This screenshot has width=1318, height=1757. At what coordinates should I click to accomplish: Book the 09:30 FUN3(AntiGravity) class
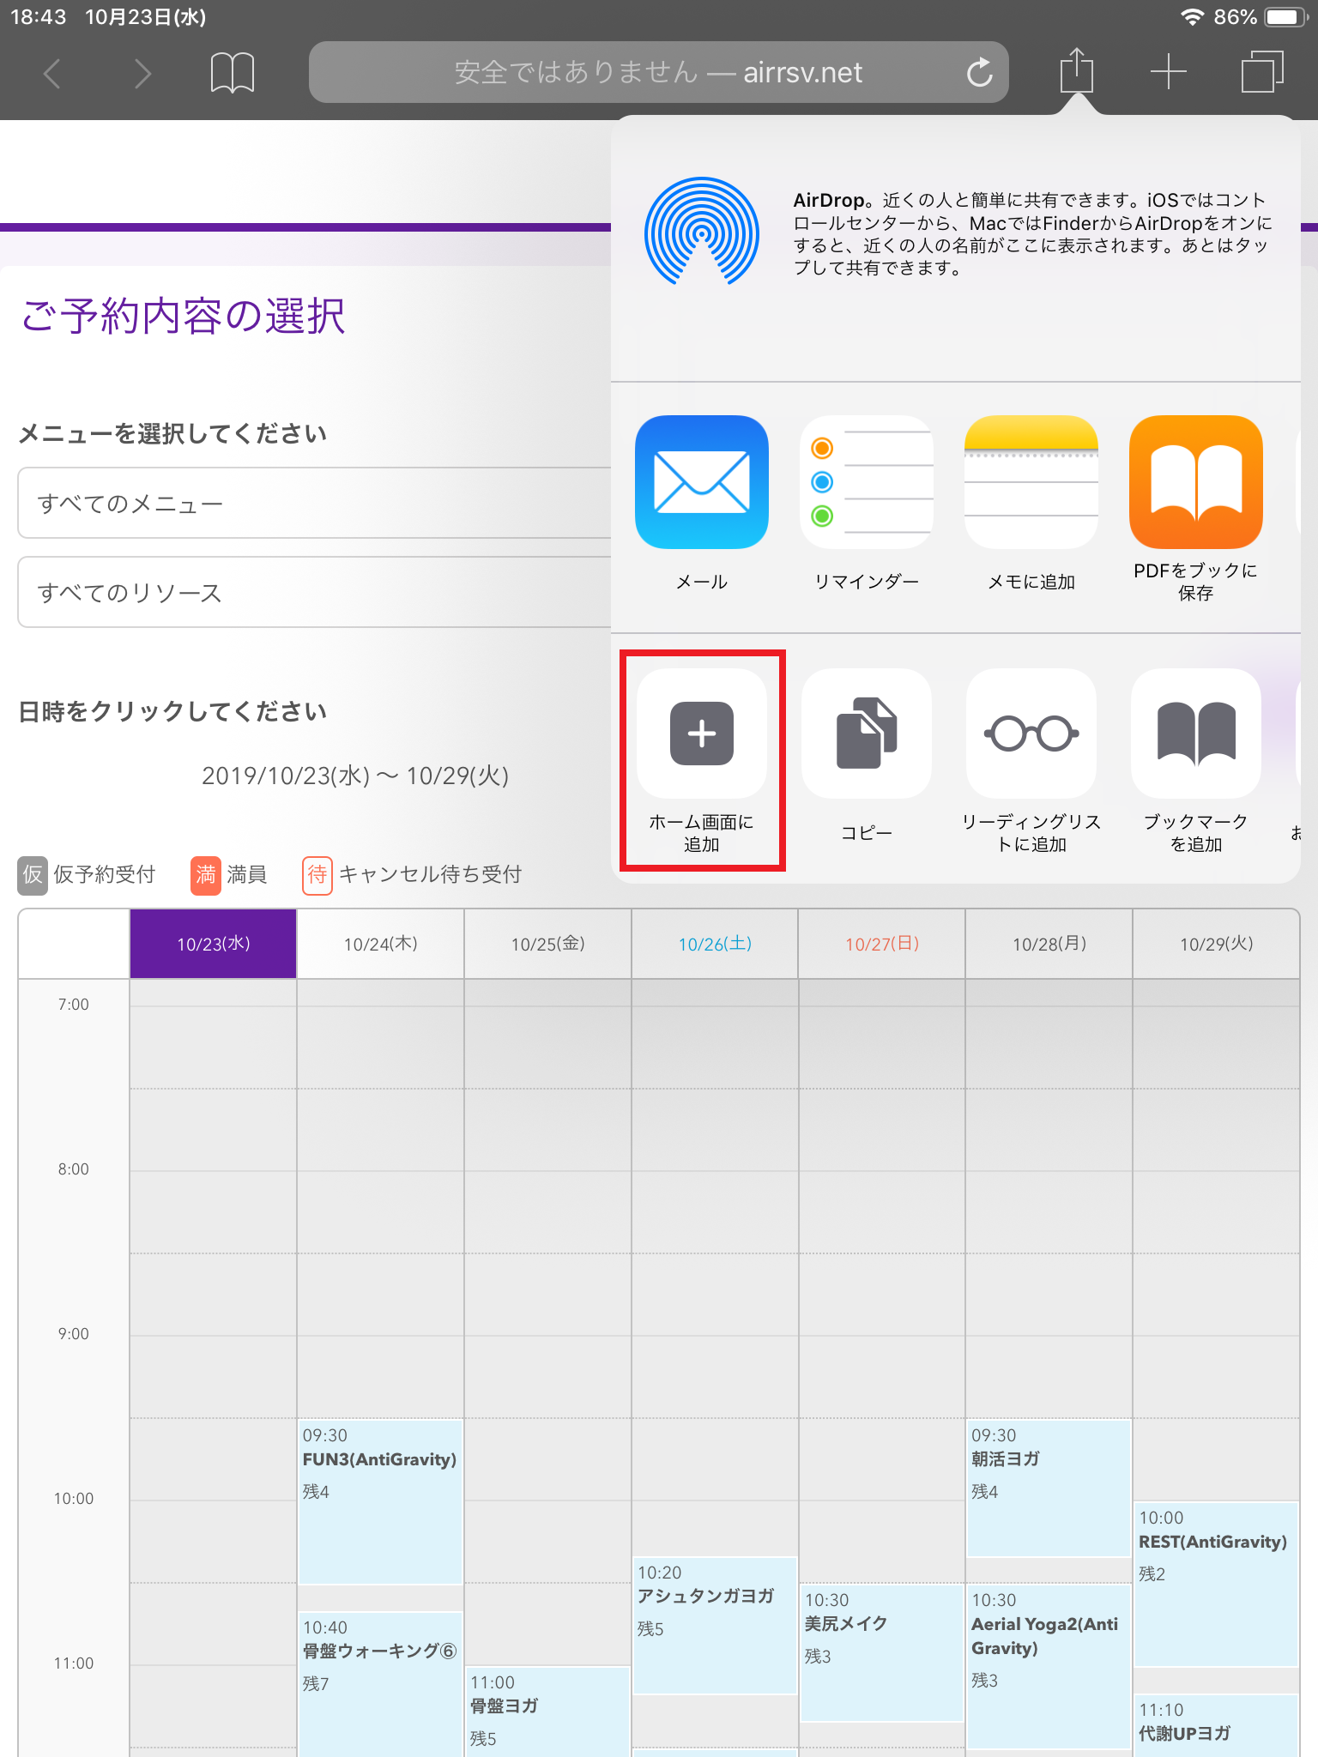point(380,1501)
